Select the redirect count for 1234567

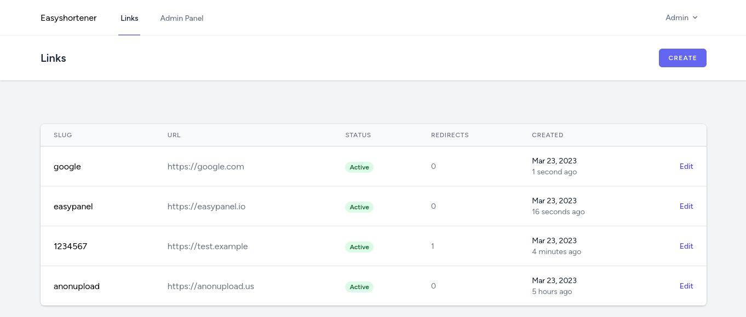tap(433, 246)
